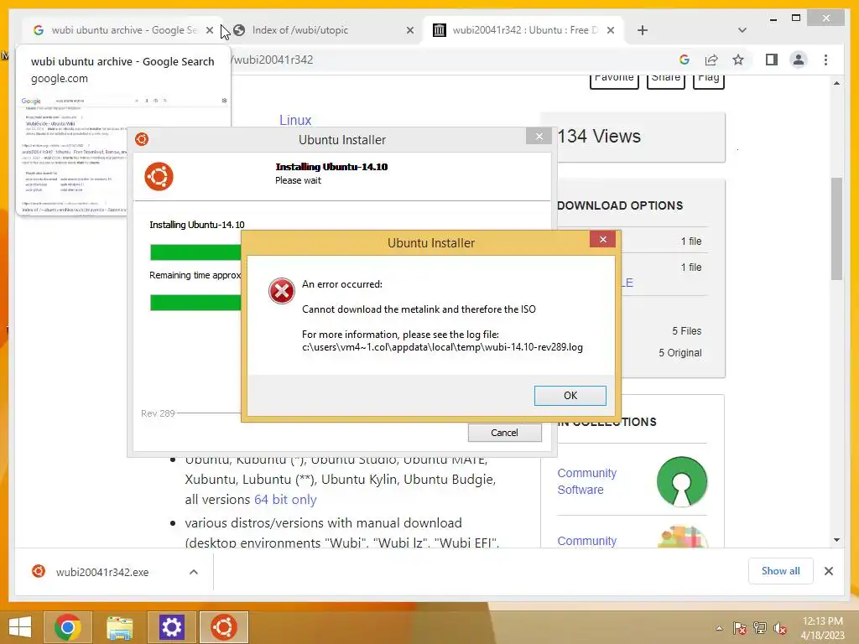Select the wubi20041r342 archive.org tab
The width and height of the screenshot is (859, 644).
(x=525, y=30)
